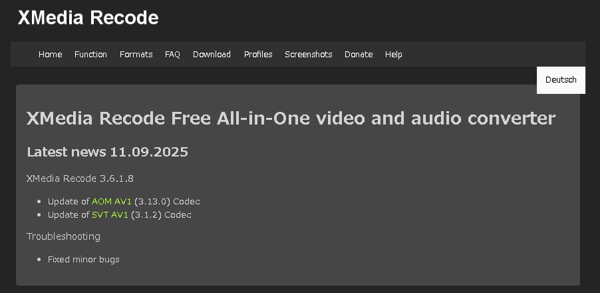Click the Latest news 11.09.2025 heading
The image size is (600, 293).
click(x=108, y=152)
